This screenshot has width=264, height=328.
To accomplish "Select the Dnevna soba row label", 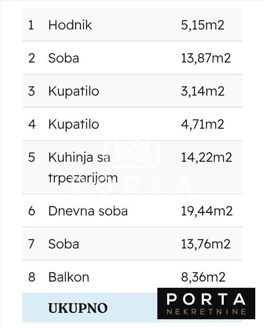I will tap(88, 211).
